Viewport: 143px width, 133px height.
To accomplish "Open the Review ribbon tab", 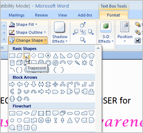I will [x=41, y=15].
